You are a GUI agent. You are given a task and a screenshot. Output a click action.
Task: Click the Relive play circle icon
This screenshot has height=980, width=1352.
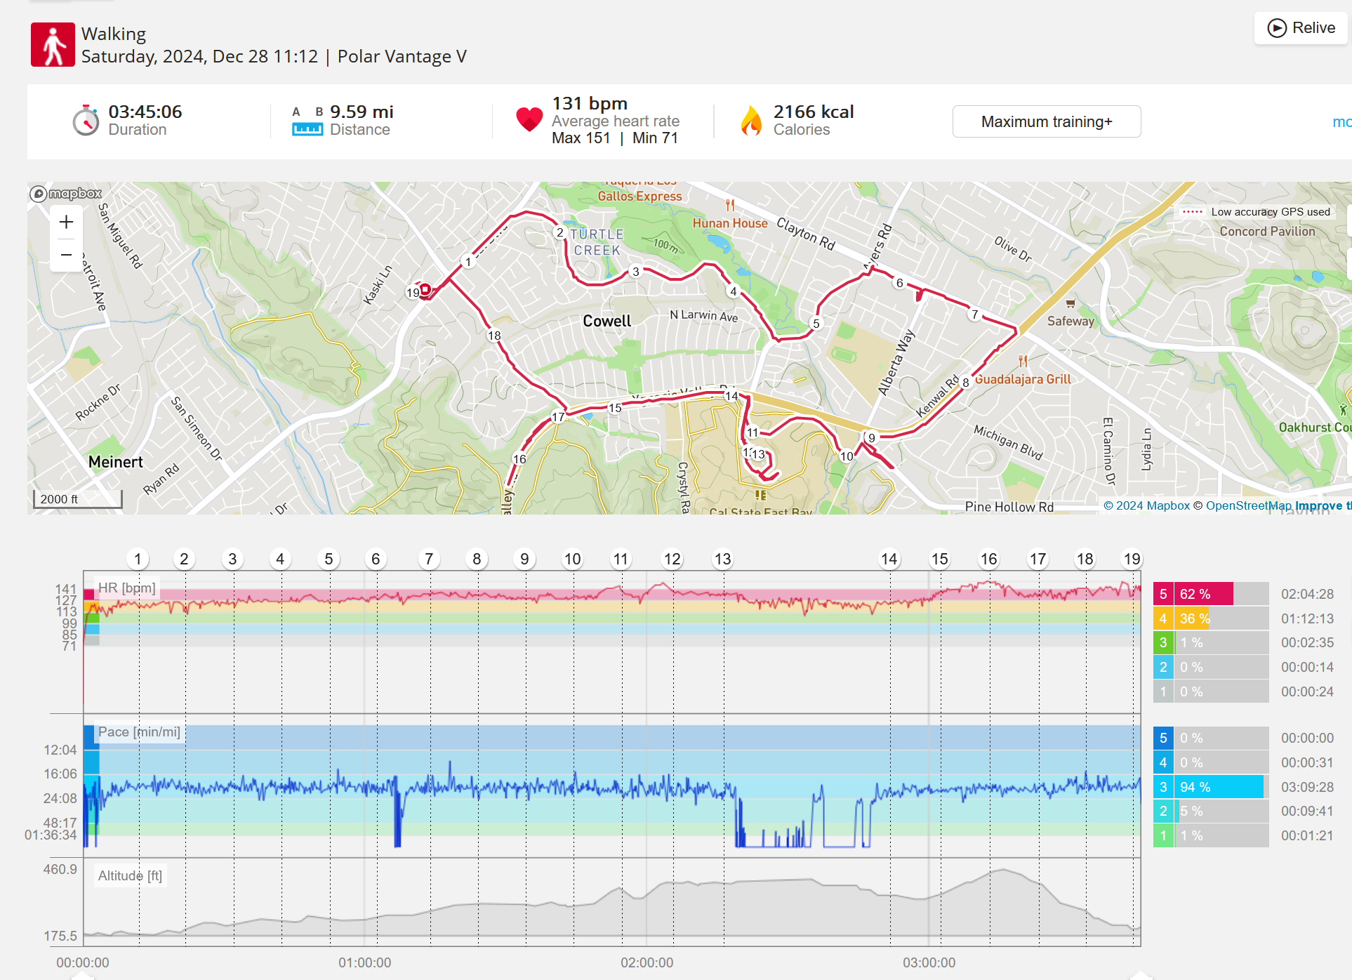[1277, 28]
